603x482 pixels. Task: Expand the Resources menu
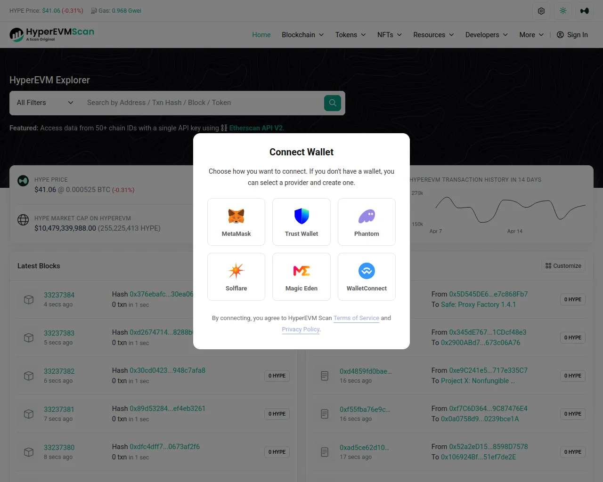[433, 35]
